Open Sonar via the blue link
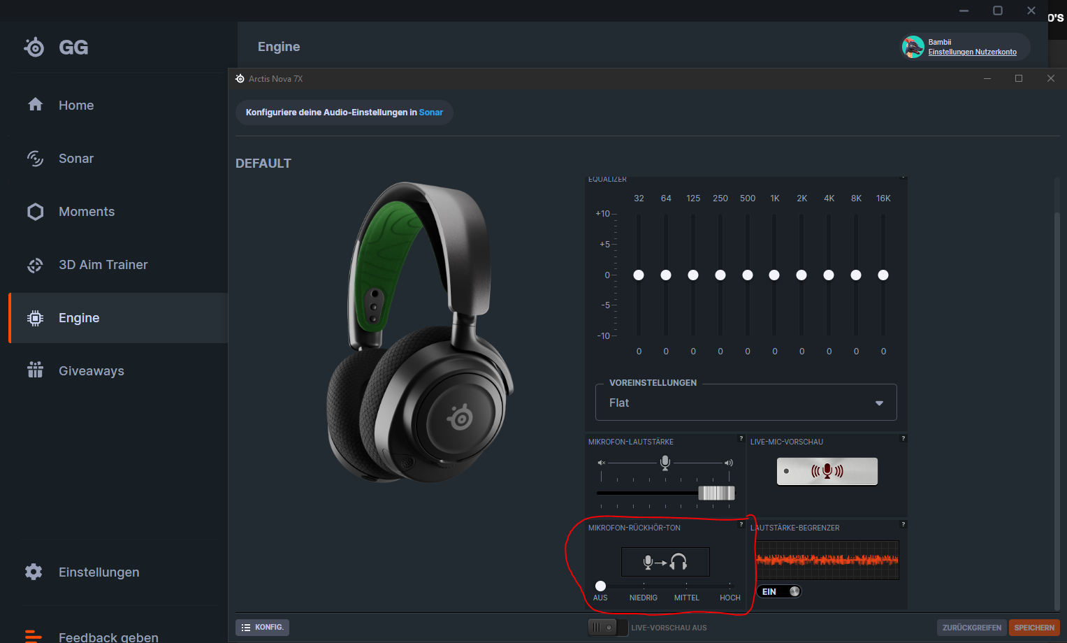The width and height of the screenshot is (1067, 643). point(430,112)
